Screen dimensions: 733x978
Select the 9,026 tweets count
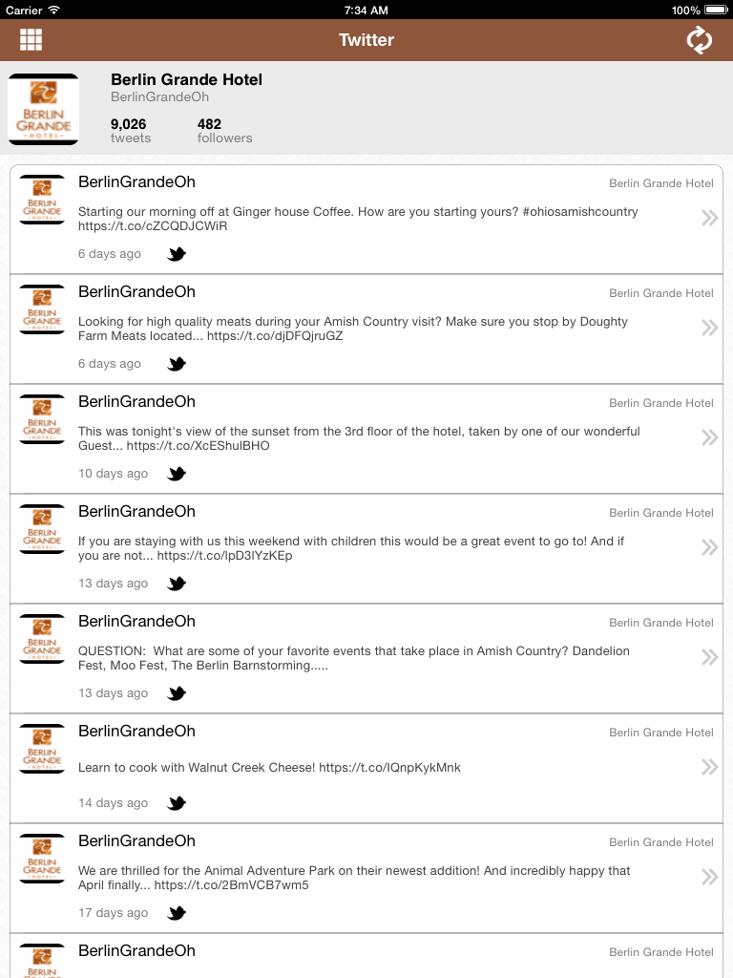click(130, 130)
